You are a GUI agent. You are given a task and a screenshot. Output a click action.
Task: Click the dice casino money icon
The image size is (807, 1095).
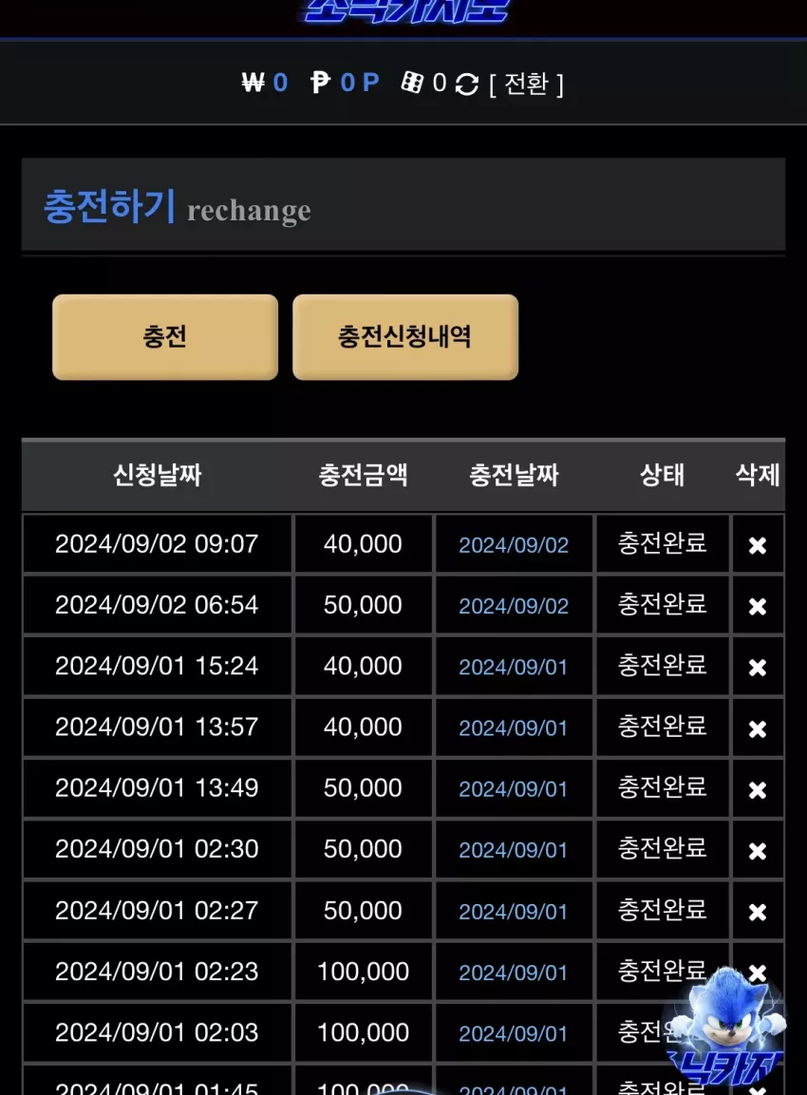(x=413, y=83)
